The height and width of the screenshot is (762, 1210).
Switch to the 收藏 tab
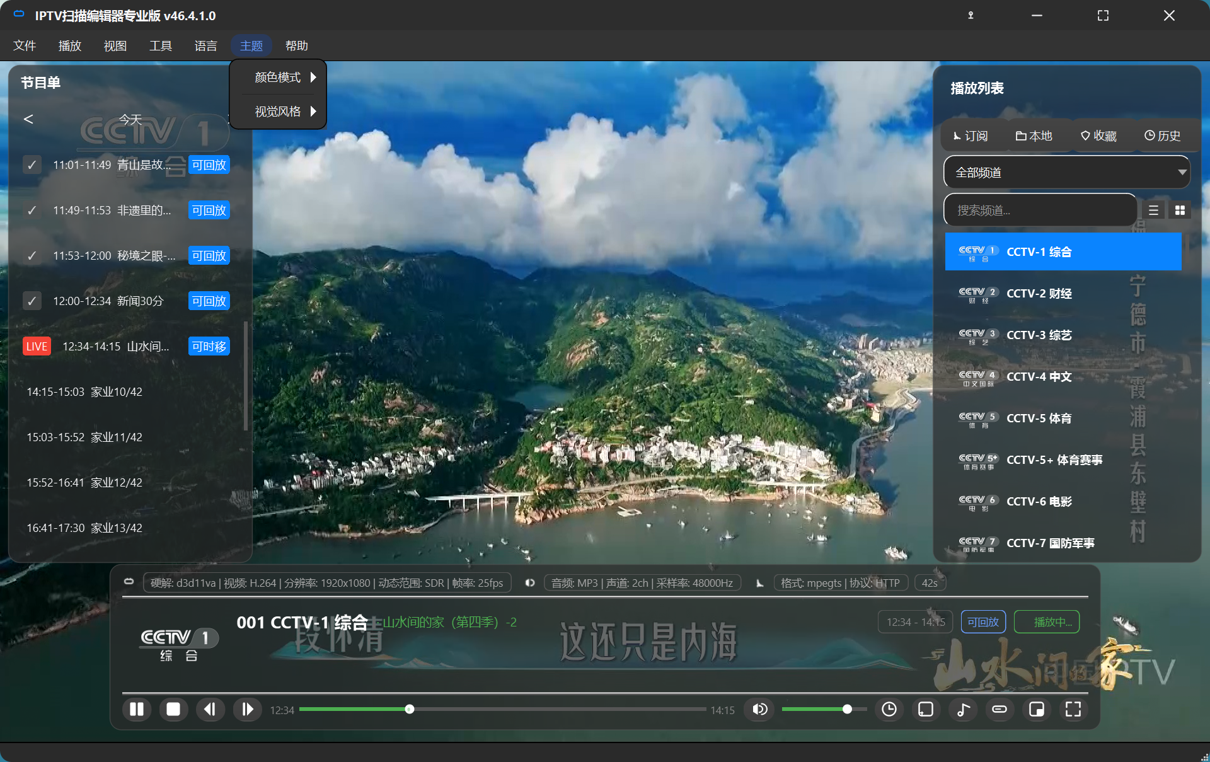coord(1098,136)
